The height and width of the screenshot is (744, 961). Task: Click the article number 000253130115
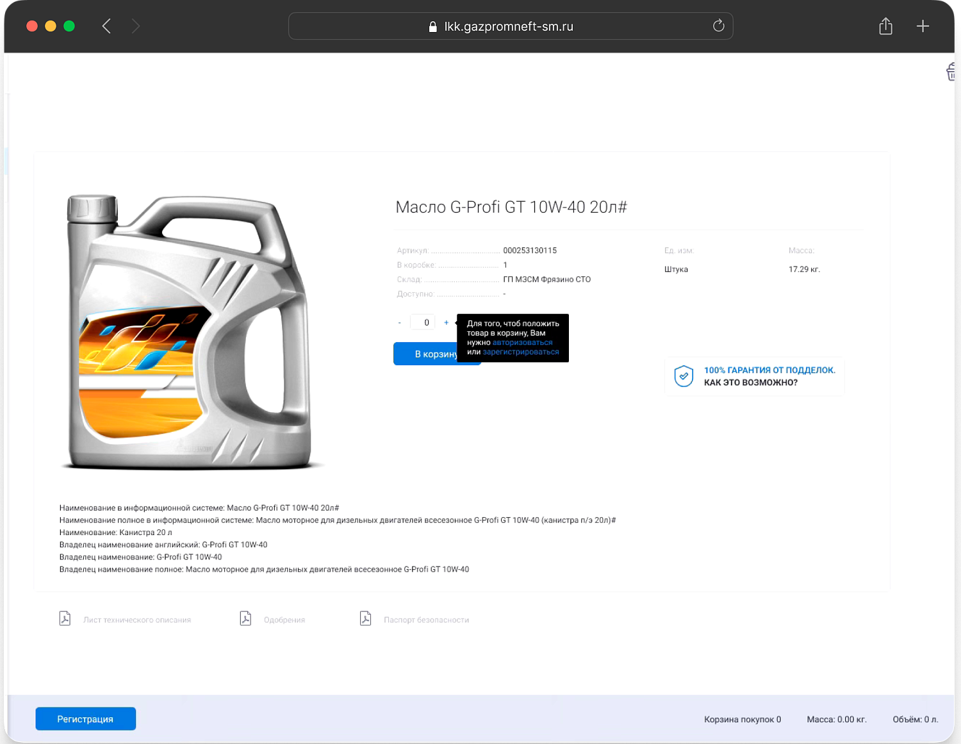pos(530,251)
